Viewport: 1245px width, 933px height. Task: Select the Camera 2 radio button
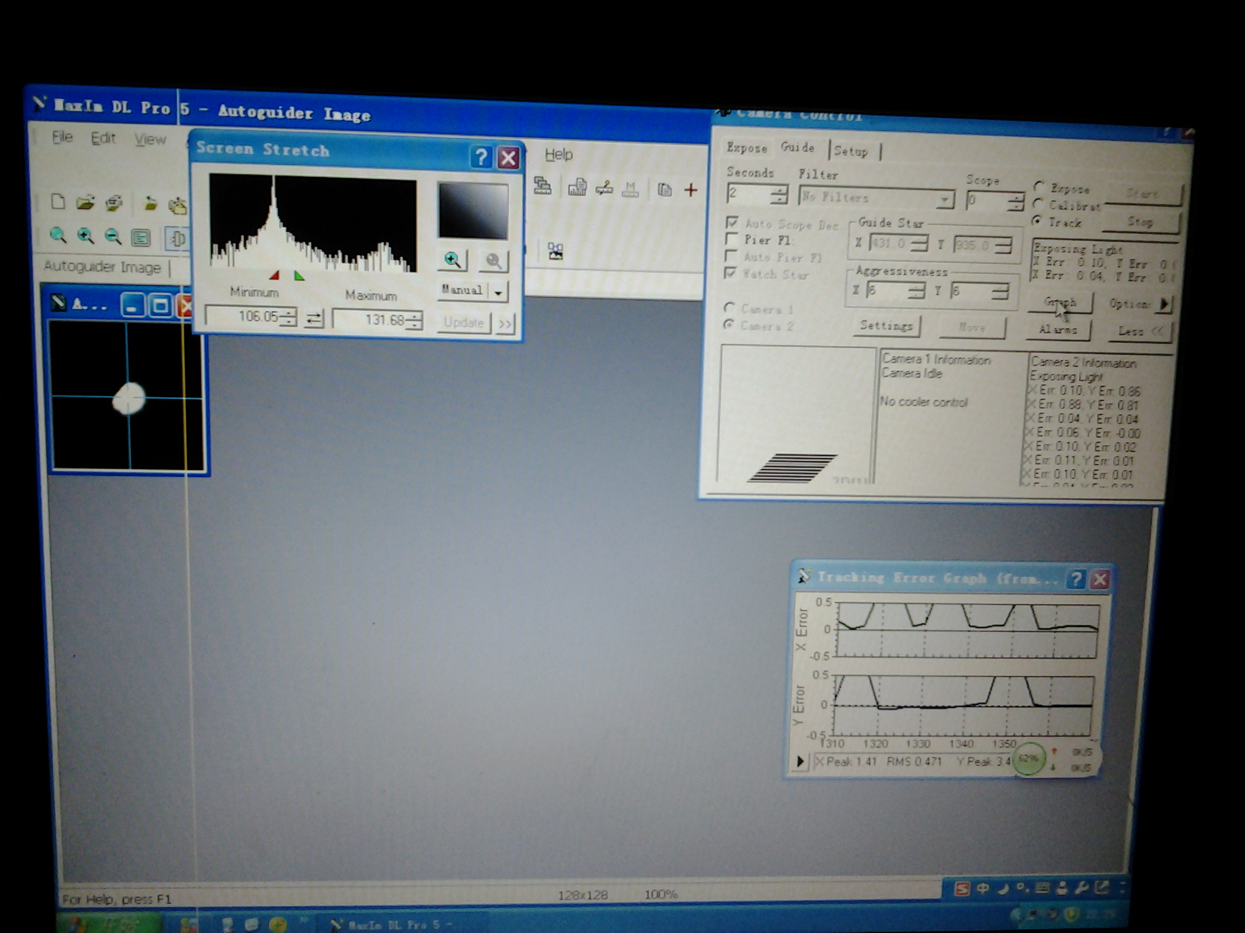coord(729,324)
